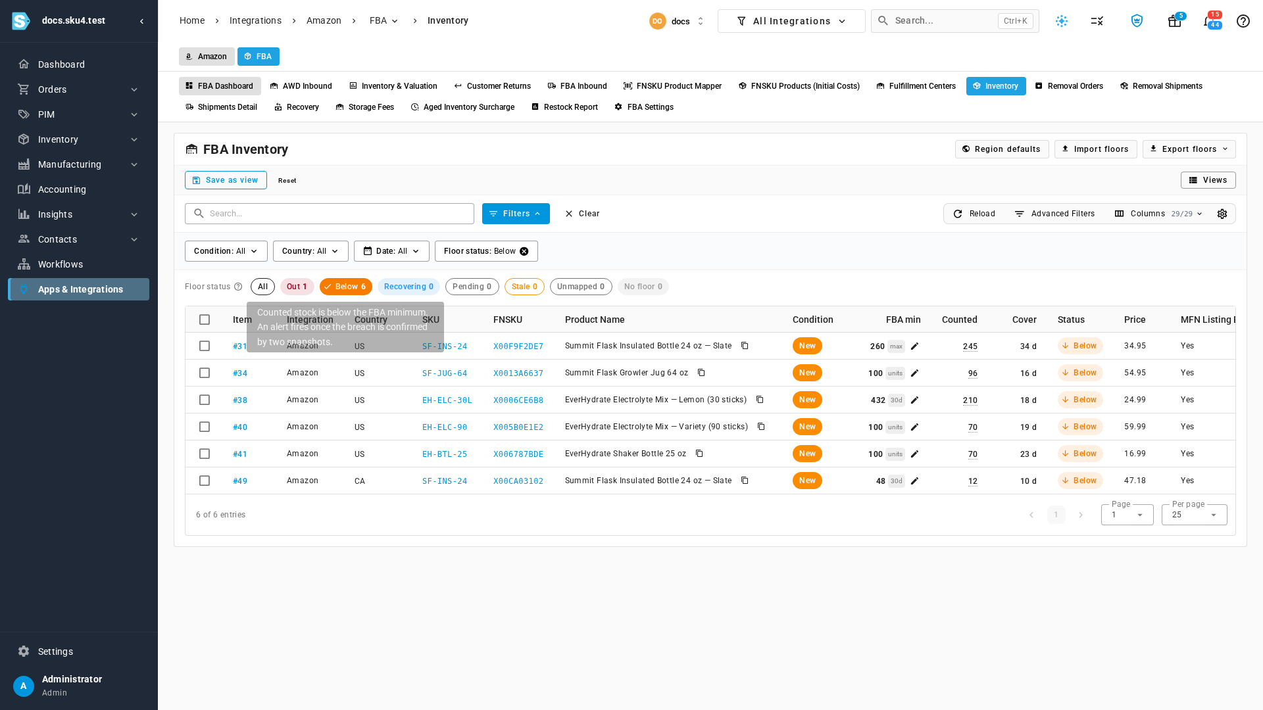Open the Date: All dropdown
1263x710 pixels.
pos(391,251)
